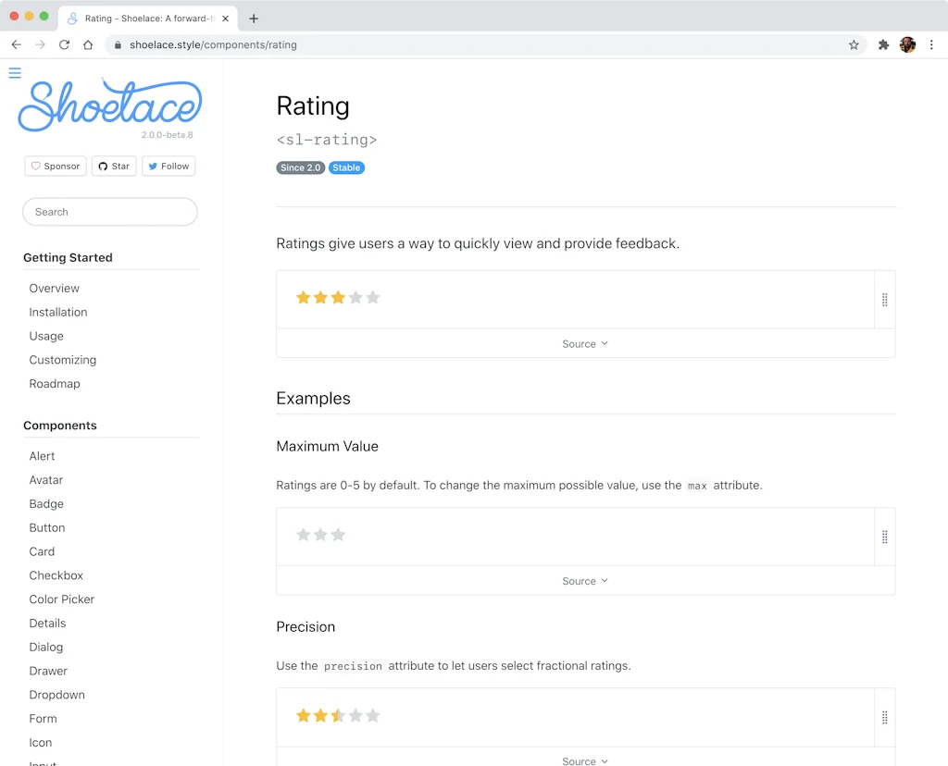The height and width of the screenshot is (766, 948).
Task: Select the third star in the Maximum Value example
Action: pyautogui.click(x=338, y=535)
